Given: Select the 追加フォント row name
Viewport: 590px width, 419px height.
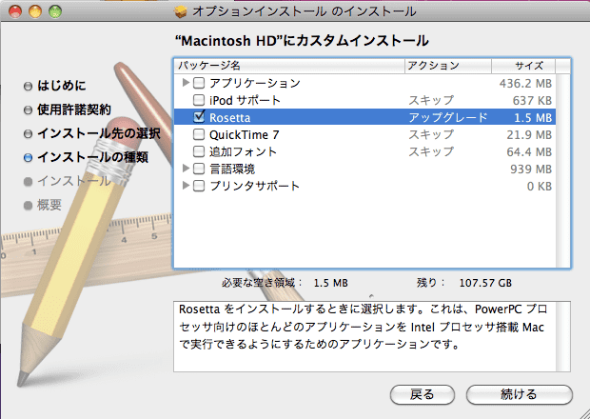Looking at the screenshot, I should (243, 151).
